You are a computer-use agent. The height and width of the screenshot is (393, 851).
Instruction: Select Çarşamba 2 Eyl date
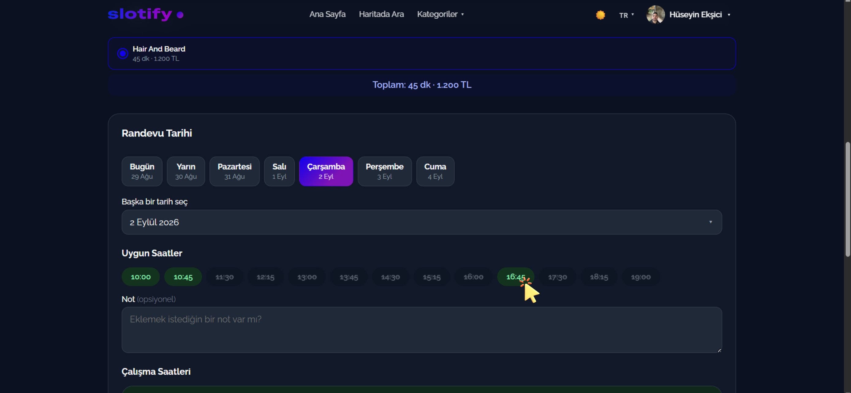[x=326, y=171]
